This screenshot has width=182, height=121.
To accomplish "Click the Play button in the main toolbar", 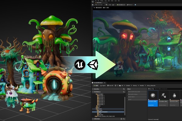I will (118, 5).
